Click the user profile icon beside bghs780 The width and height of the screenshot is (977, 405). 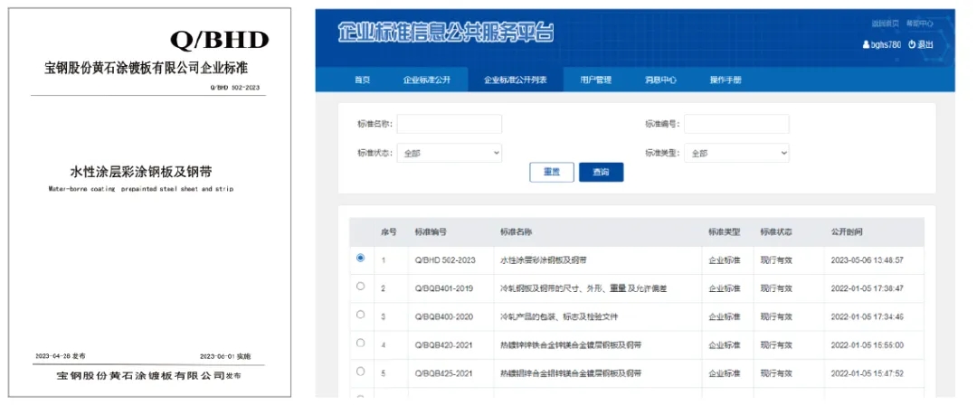click(x=868, y=44)
